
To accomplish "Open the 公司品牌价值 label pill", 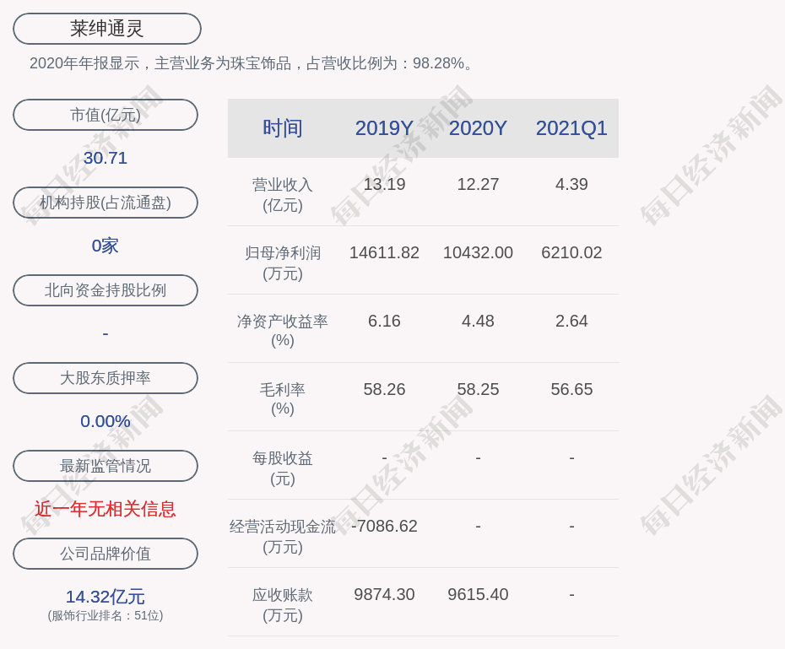I will click(106, 554).
